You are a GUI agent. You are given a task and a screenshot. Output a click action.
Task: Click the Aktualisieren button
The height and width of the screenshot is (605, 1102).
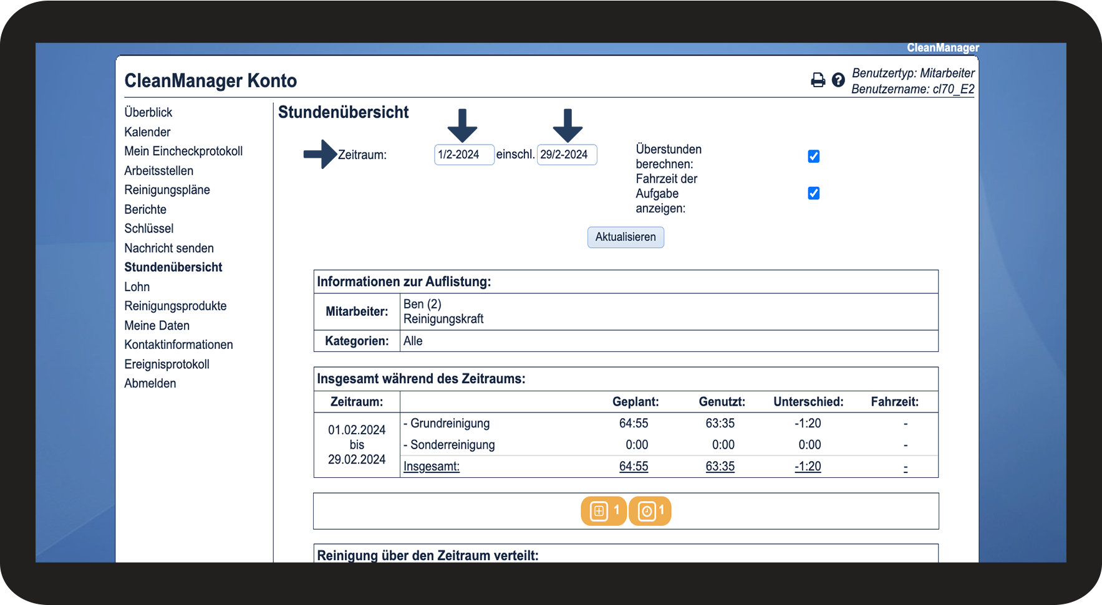626,237
